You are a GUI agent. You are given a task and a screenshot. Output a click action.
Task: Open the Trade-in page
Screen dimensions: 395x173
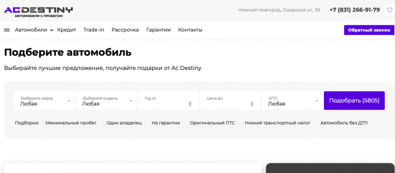(x=93, y=30)
